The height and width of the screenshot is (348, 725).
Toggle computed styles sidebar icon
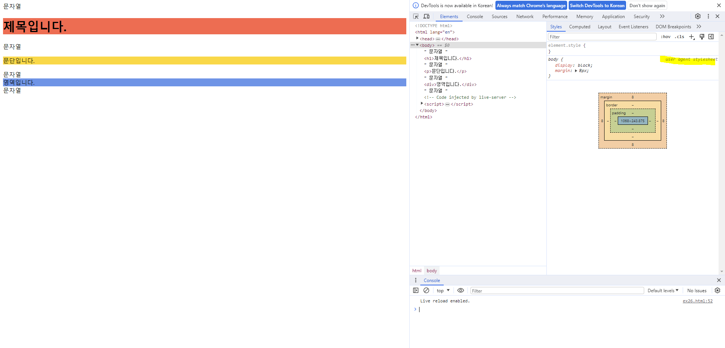coord(711,37)
